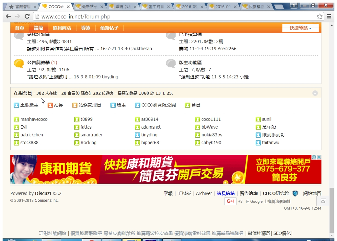Open the gray 版主功能區 forum bubble icon
This screenshot has width=337, height=241.
click(x=171, y=63)
